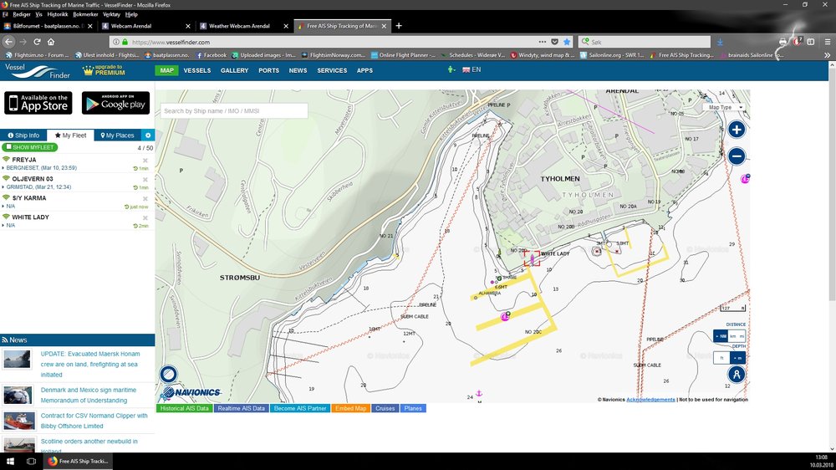Set depth unit to ft
This screenshot has width=836, height=470.
[721, 358]
